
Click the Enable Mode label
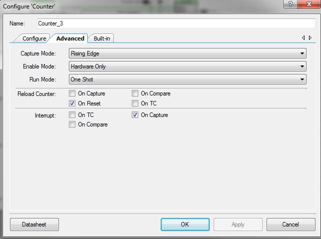(39, 66)
